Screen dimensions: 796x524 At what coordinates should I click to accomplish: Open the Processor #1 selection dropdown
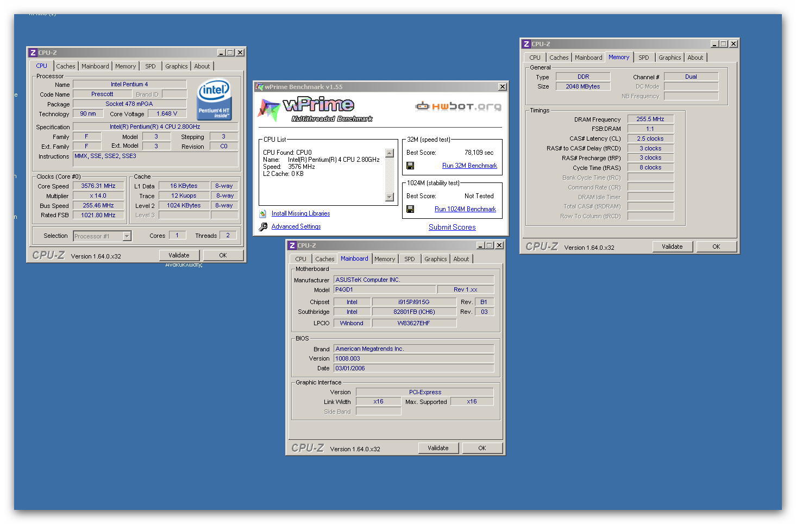point(127,236)
